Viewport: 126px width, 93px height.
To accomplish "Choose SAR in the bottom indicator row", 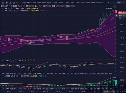I will 64,89.
